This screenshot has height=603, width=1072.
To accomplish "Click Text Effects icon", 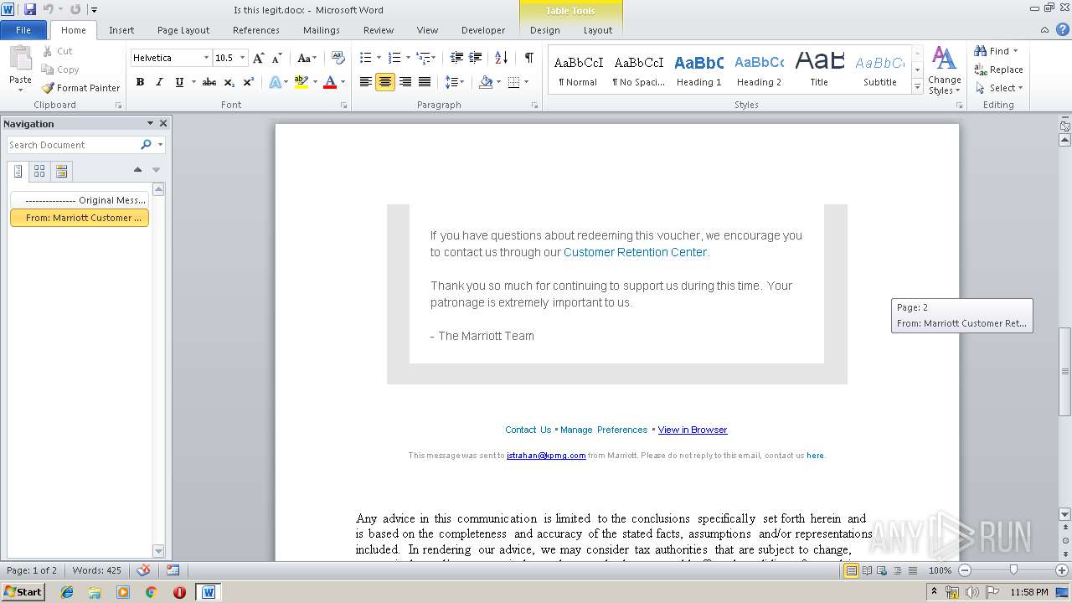I will [x=275, y=82].
